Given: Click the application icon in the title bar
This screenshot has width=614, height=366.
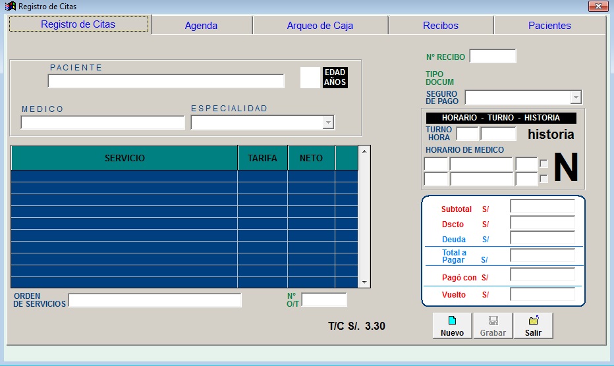Looking at the screenshot, I should click(x=11, y=7).
